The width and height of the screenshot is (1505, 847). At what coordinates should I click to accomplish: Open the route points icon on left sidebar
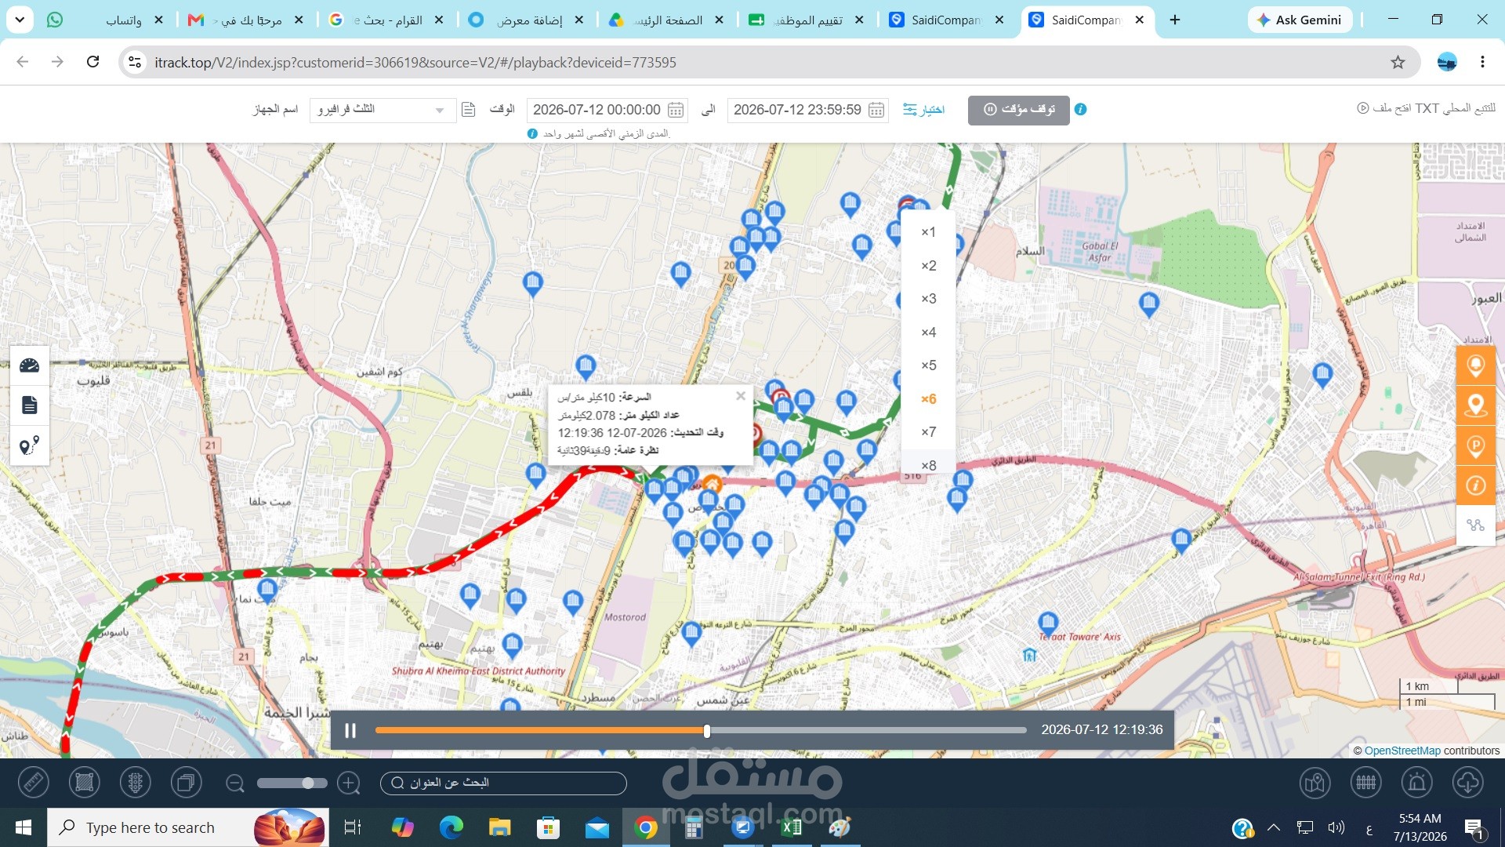tap(29, 446)
